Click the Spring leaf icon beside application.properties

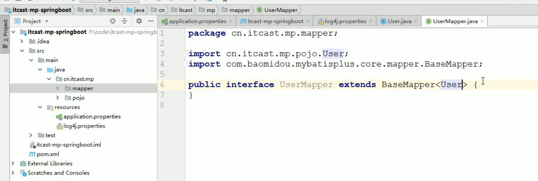[x=59, y=117]
